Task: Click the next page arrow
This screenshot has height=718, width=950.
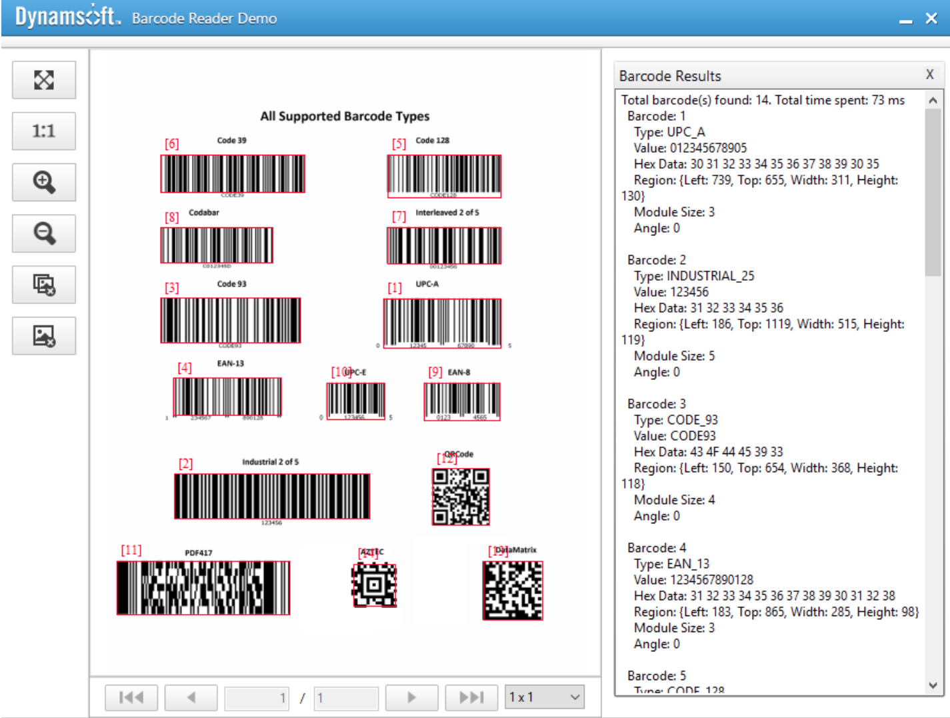Action: (411, 697)
